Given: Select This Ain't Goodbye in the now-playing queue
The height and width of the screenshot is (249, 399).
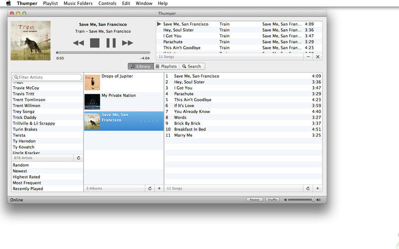Looking at the screenshot, I should pyautogui.click(x=239, y=48).
